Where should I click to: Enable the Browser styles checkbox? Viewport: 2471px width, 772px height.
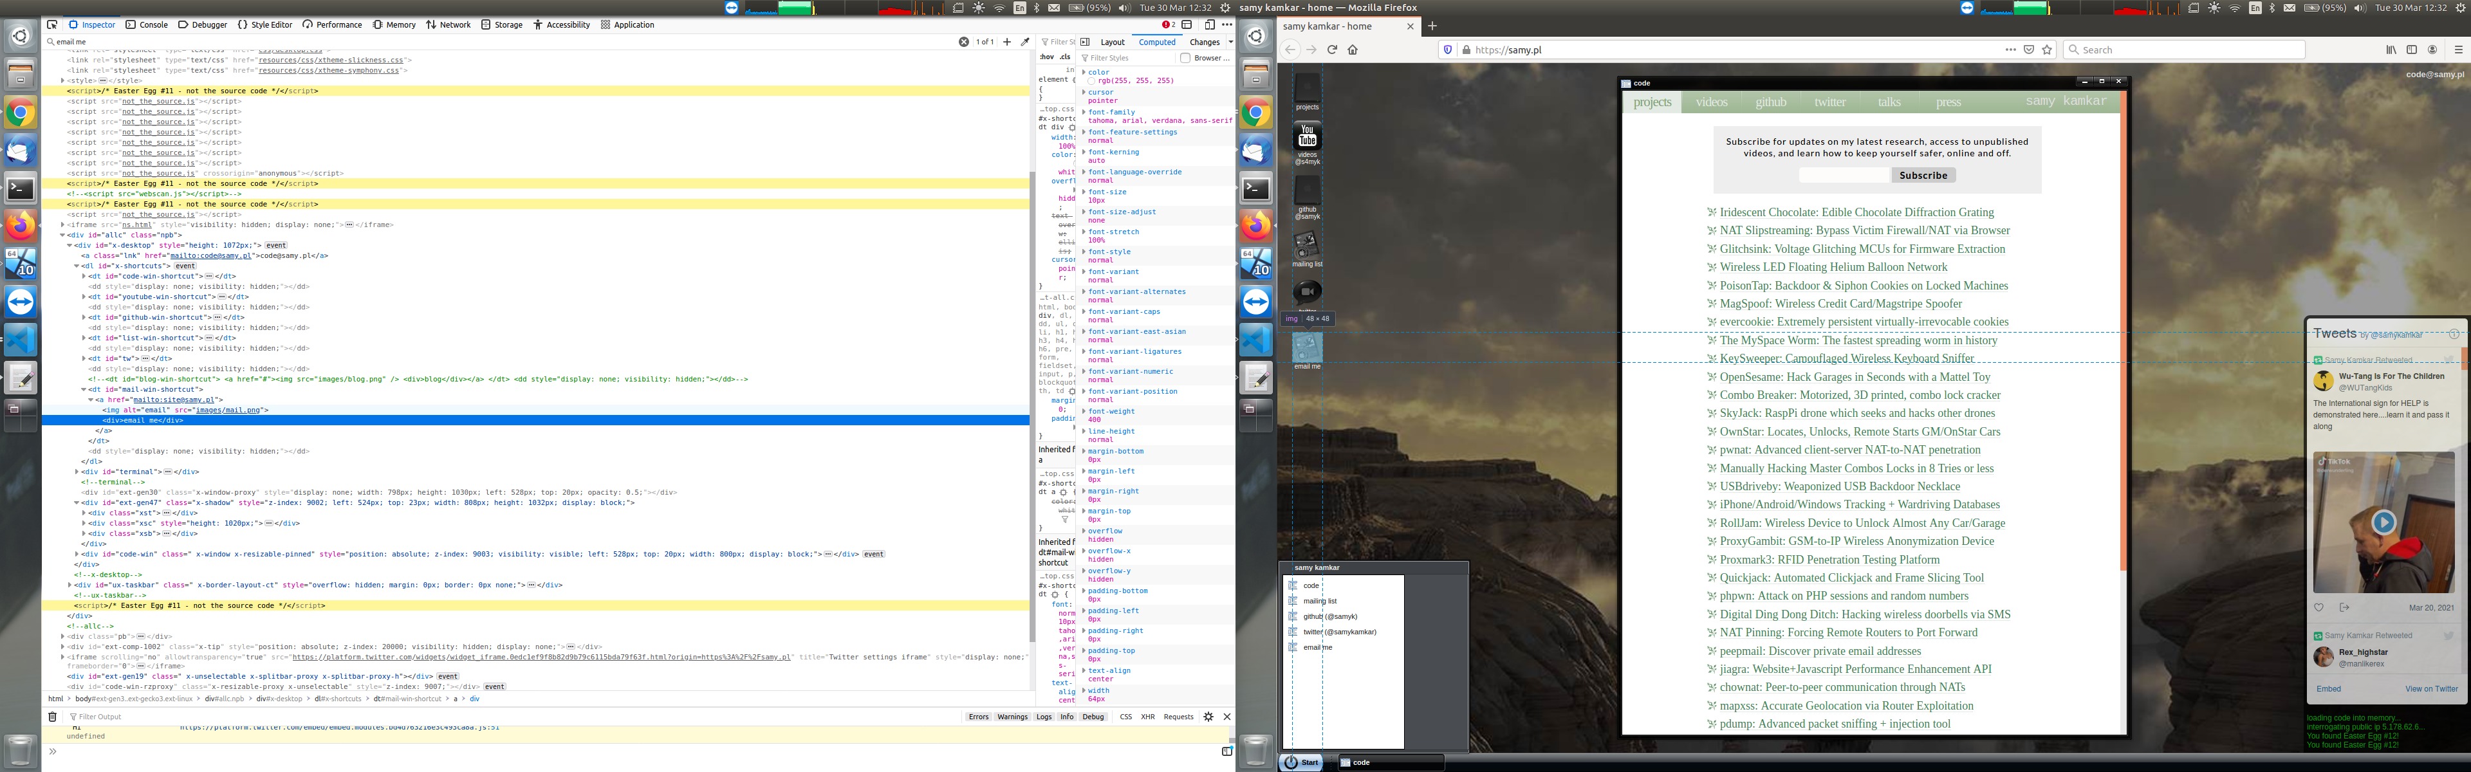pos(1185,59)
